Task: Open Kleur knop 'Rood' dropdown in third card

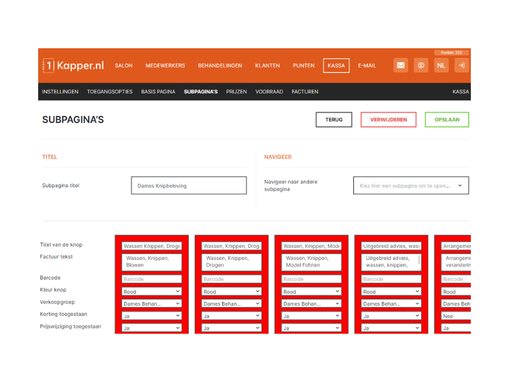Action: tap(311, 292)
